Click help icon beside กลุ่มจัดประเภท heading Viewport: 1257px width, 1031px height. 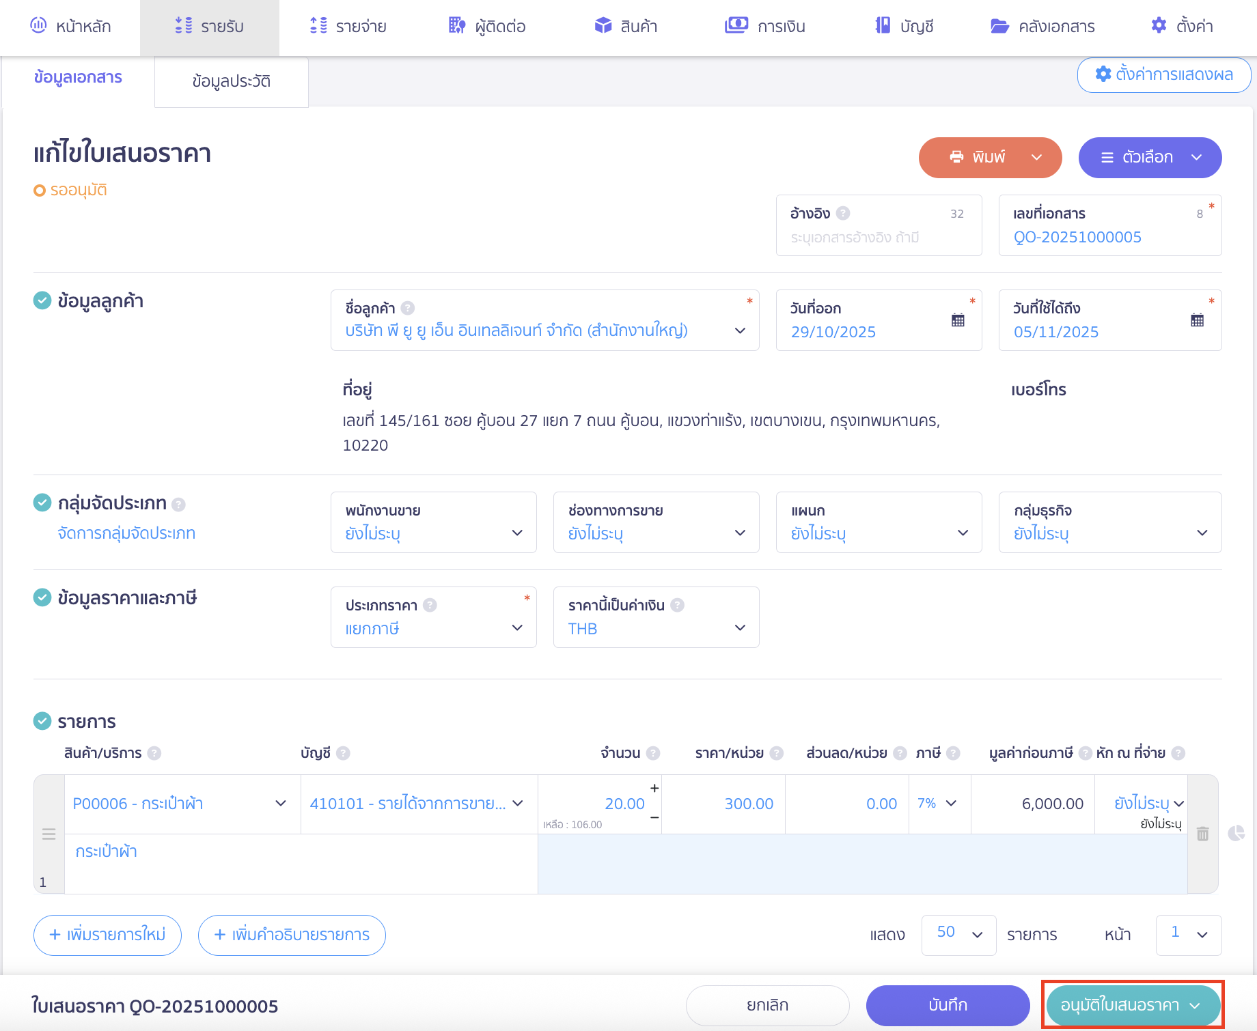tap(178, 505)
